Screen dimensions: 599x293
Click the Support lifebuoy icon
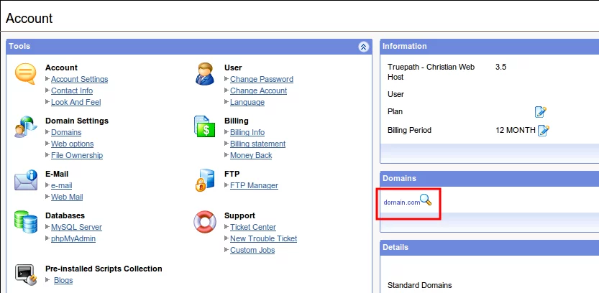(205, 222)
